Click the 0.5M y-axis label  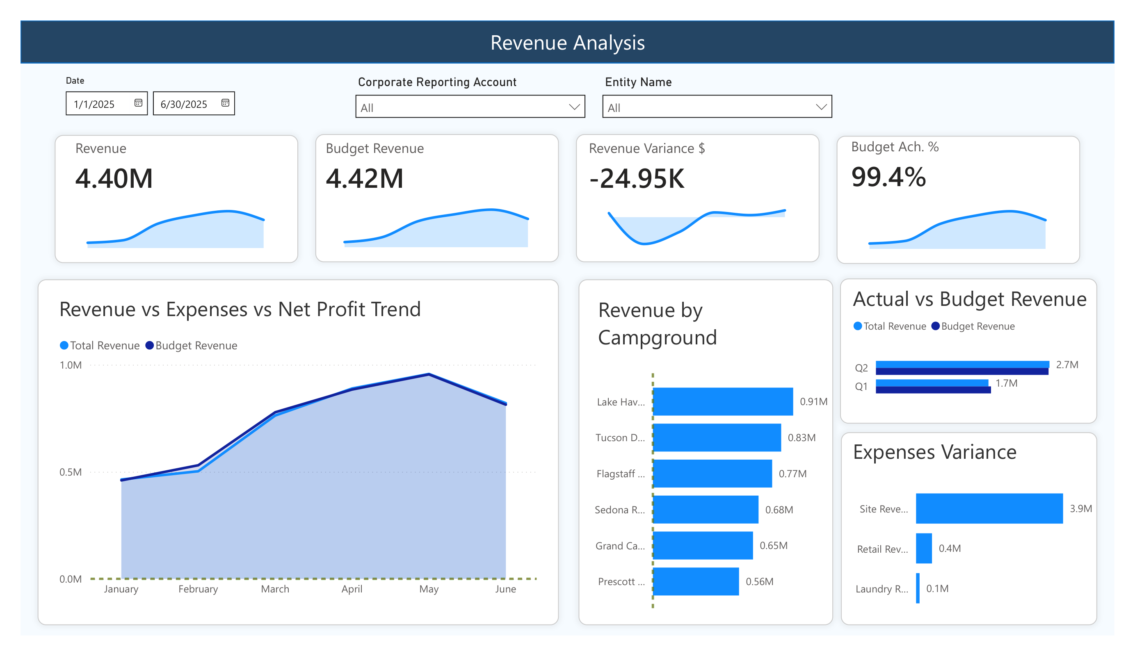pyautogui.click(x=71, y=472)
